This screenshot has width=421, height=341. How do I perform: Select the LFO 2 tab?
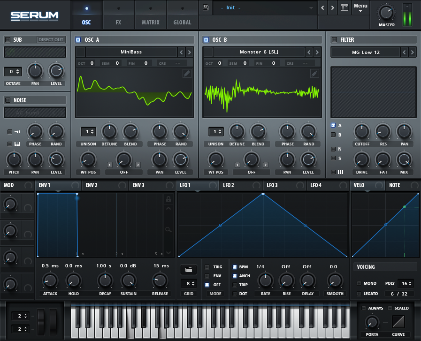pos(241,185)
